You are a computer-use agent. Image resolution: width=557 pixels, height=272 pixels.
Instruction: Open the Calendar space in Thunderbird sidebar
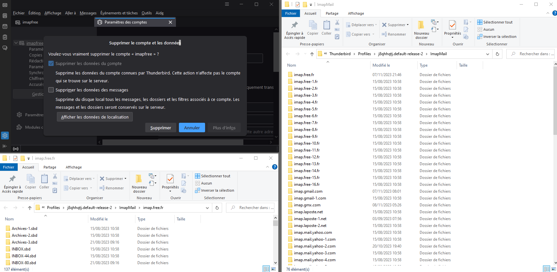click(x=5, y=26)
